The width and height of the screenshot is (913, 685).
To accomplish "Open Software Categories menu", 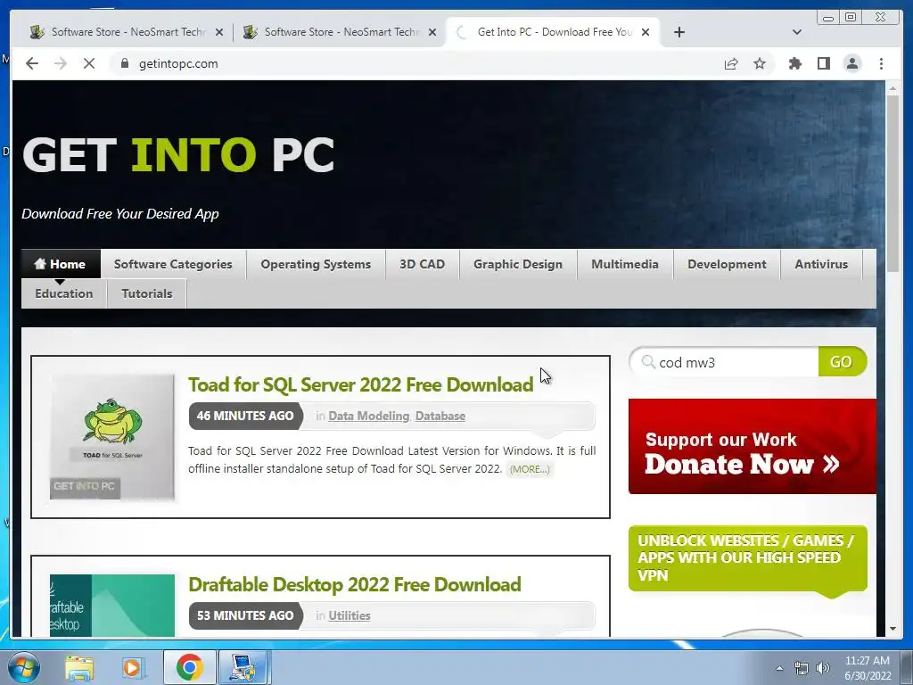I will [x=173, y=264].
